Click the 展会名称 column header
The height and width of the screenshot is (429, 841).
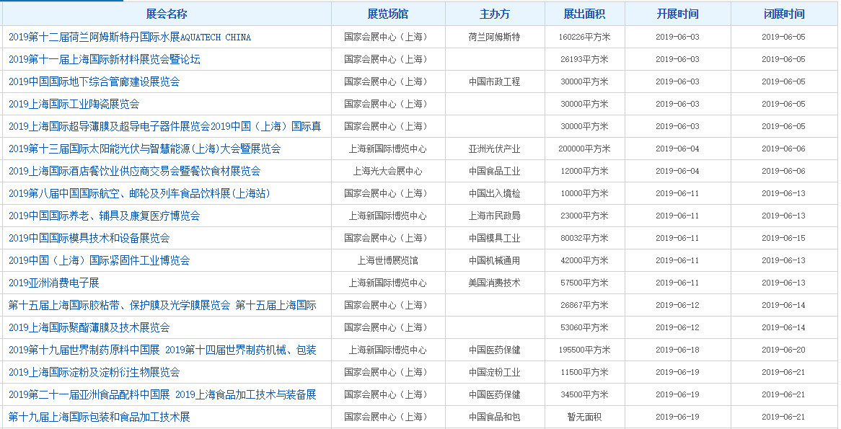pyautogui.click(x=167, y=14)
